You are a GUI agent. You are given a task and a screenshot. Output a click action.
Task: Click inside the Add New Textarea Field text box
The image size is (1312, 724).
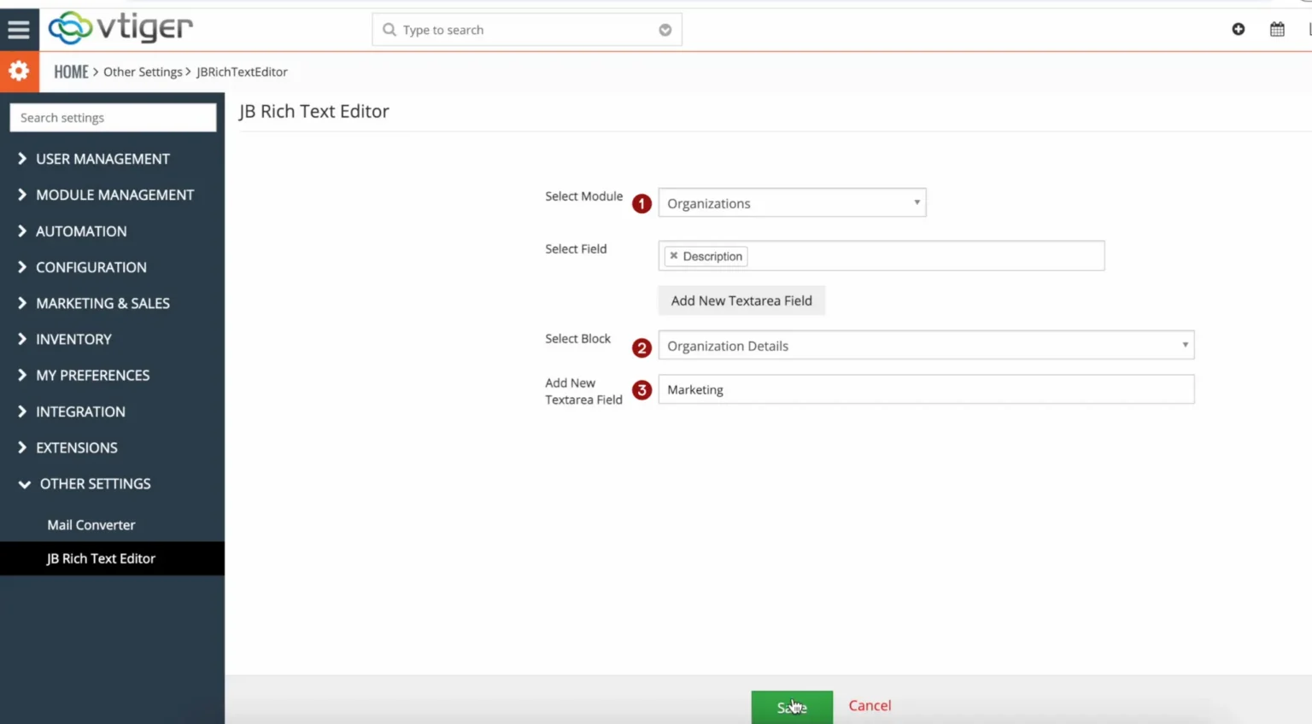[x=926, y=389]
